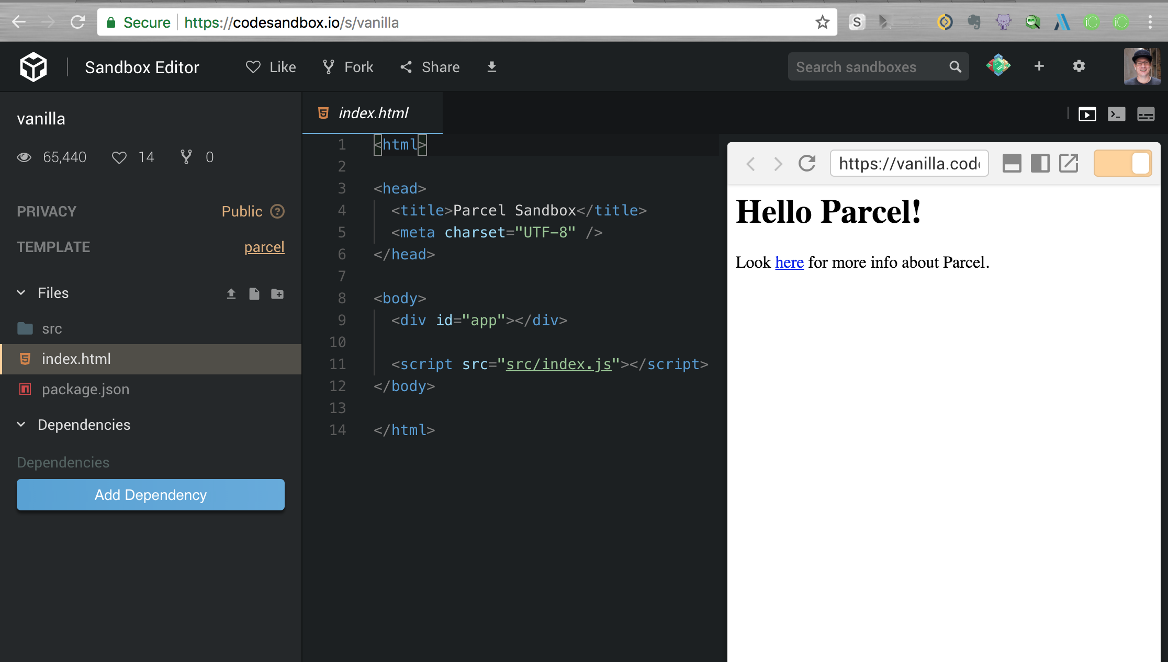Fork this sandbox
The width and height of the screenshot is (1168, 662).
[x=348, y=67]
